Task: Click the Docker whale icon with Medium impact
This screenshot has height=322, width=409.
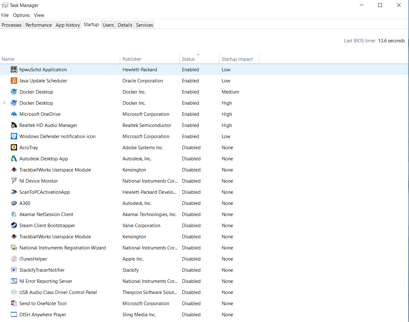Action: 14,92
